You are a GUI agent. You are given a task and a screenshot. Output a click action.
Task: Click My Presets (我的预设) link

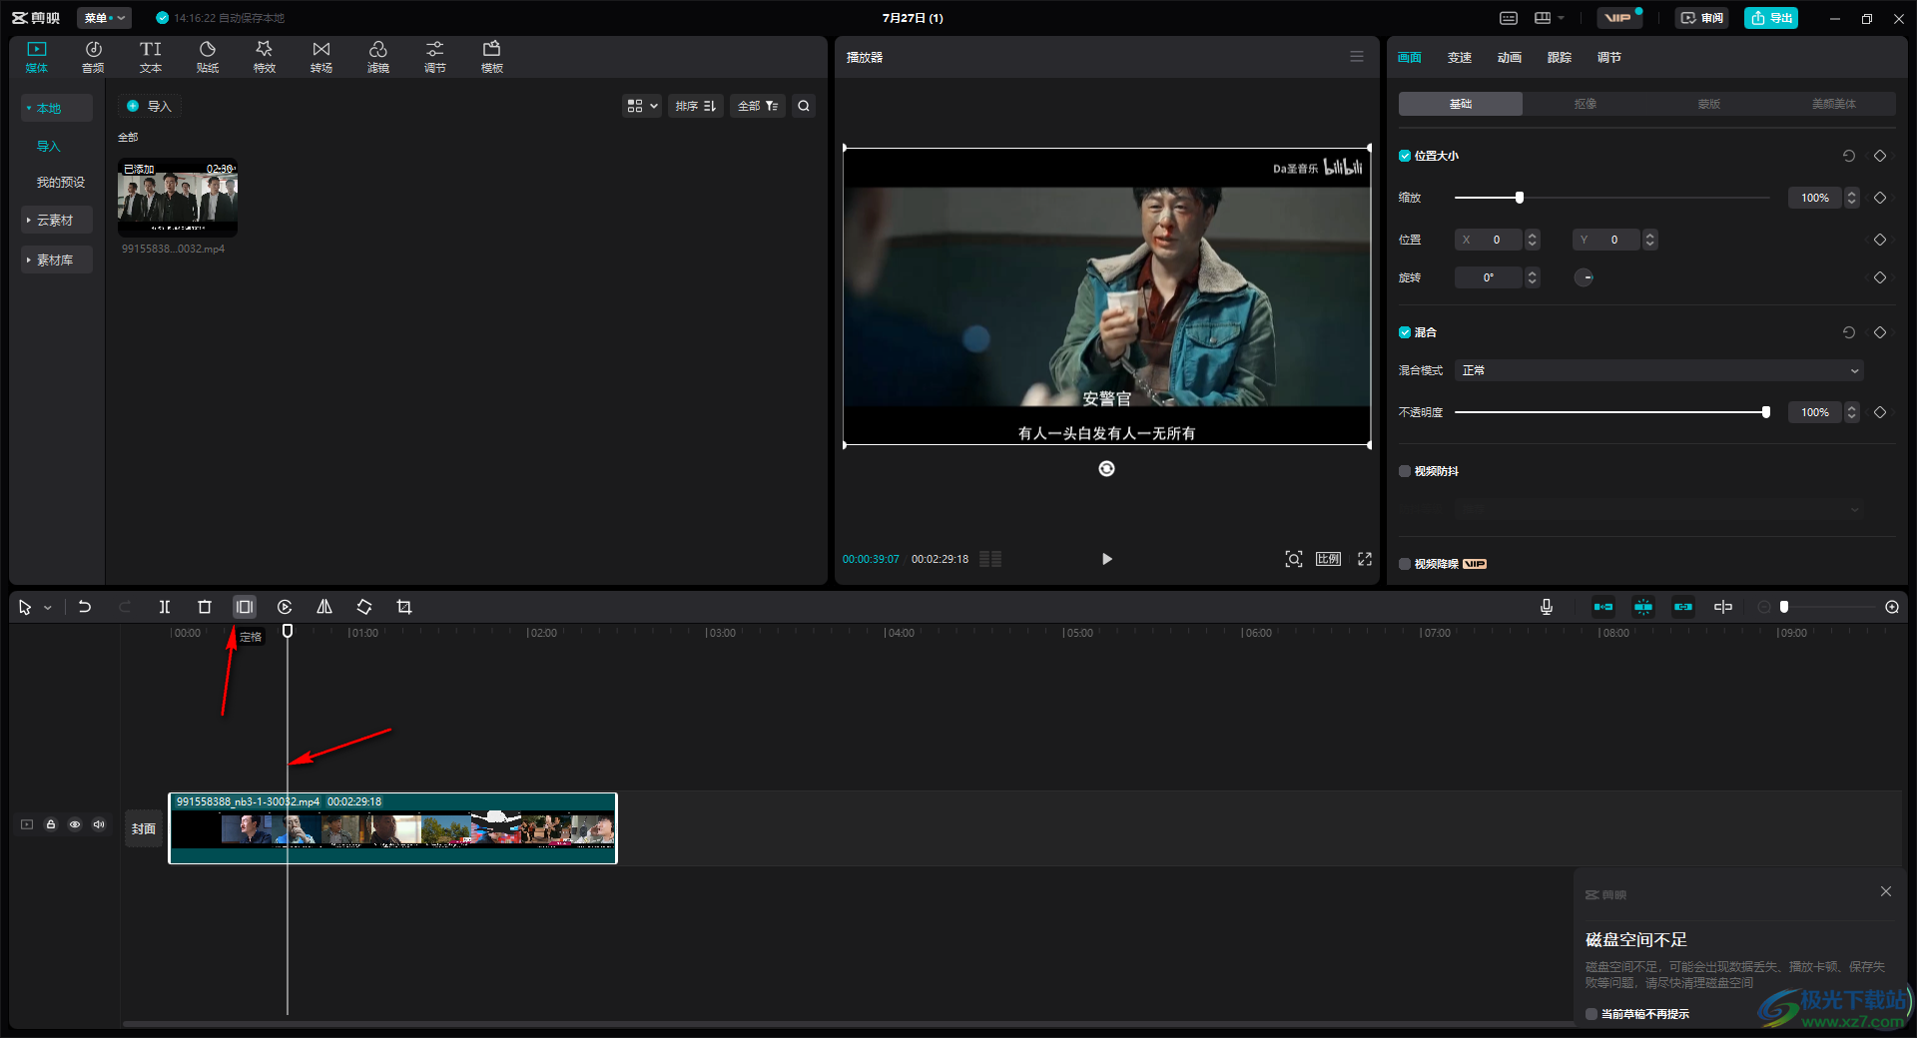coord(61,183)
